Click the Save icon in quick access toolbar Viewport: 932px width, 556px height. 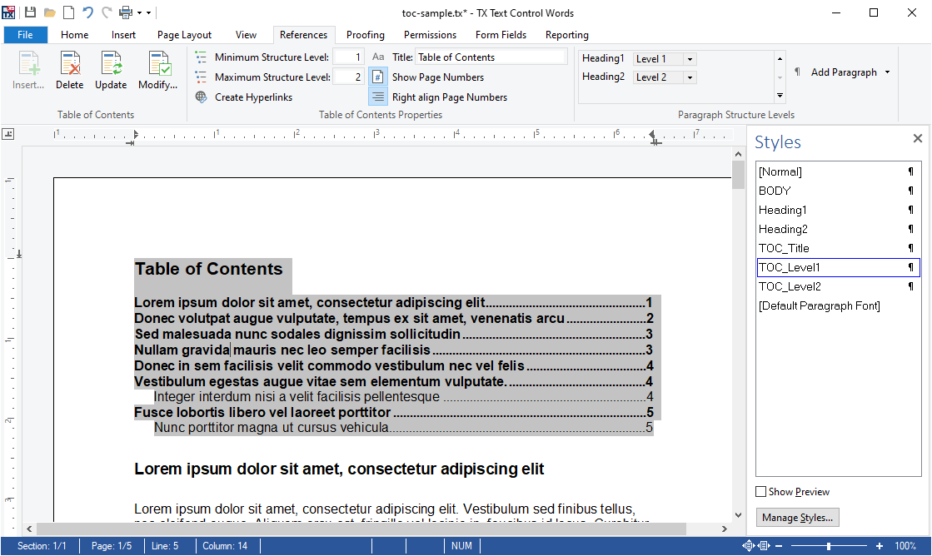[31, 12]
